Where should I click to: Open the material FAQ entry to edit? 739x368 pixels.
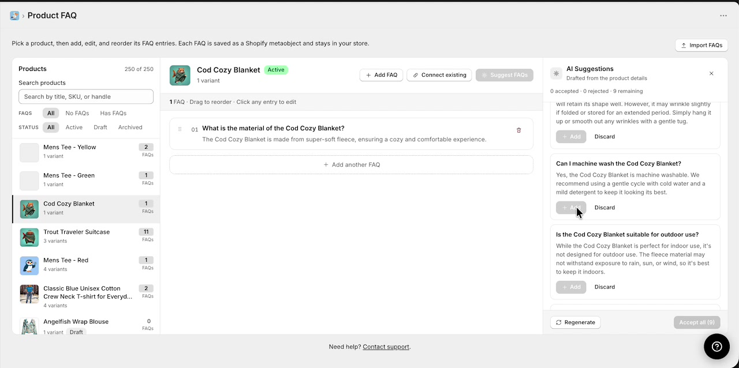(351, 134)
